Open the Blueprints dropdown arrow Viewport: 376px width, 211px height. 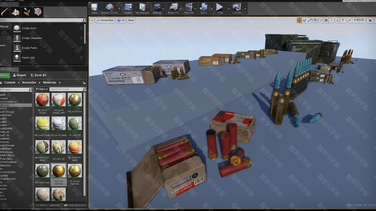tap(181, 8)
